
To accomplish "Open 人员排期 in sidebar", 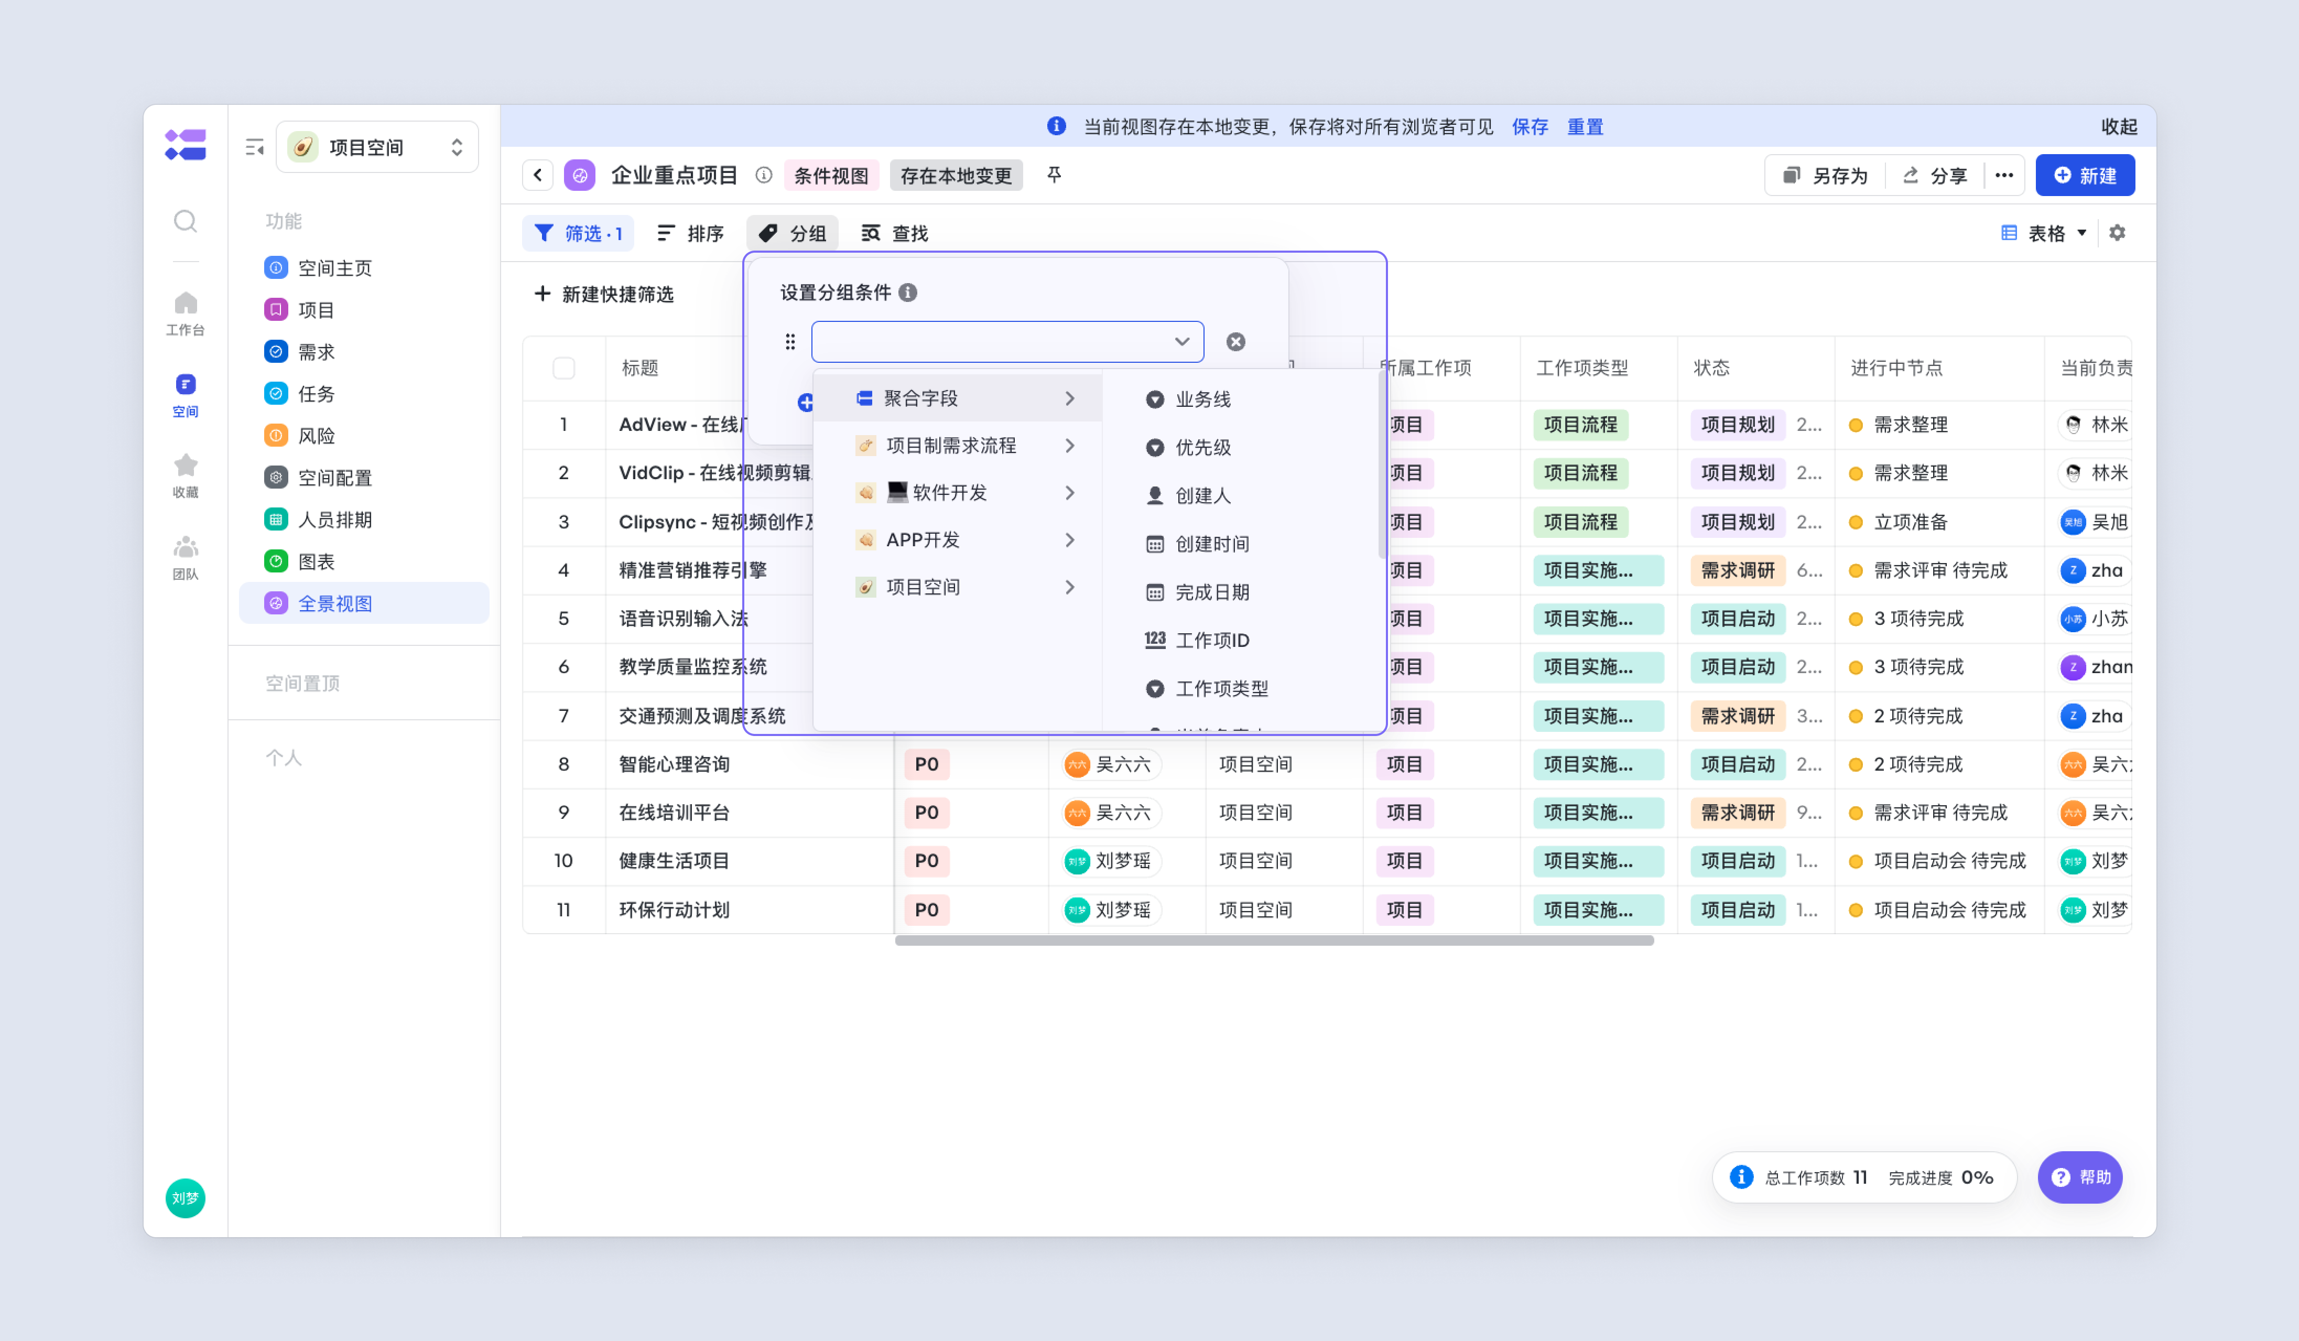I will coord(363,519).
